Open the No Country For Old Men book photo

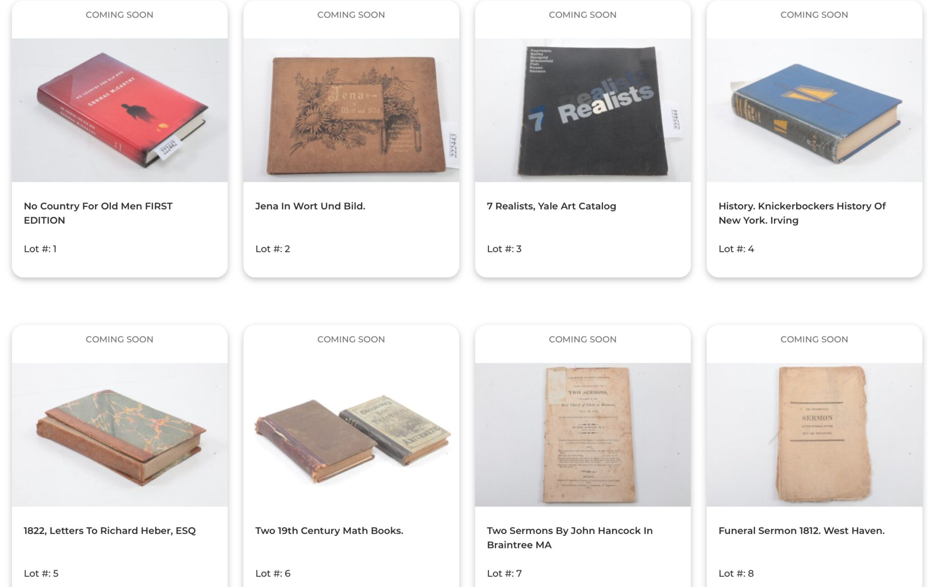click(120, 110)
